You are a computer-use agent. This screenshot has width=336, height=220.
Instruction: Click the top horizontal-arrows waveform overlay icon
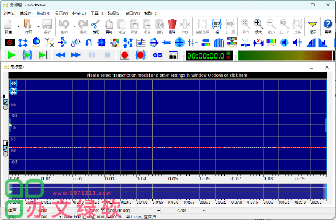(x=13, y=83)
